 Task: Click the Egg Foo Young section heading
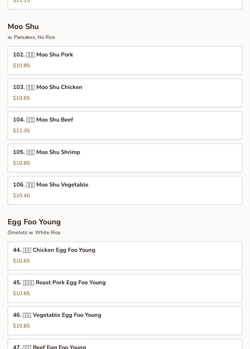[x=34, y=222]
